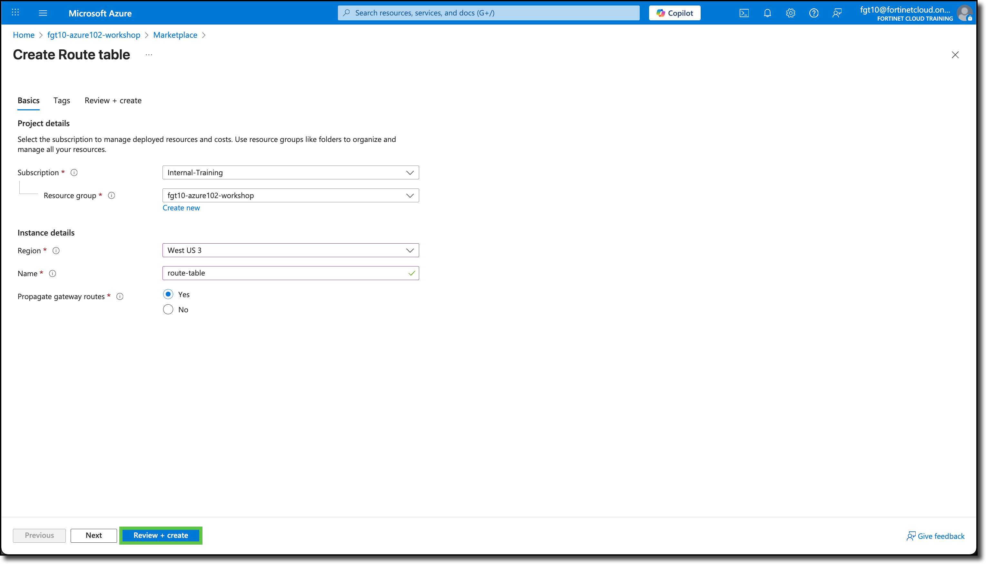Select Yes for propagate gateway routes
986x564 pixels.
coord(168,294)
